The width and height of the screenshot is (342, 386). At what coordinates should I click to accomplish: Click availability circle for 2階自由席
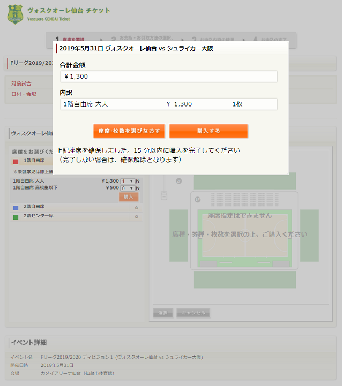(x=136, y=208)
